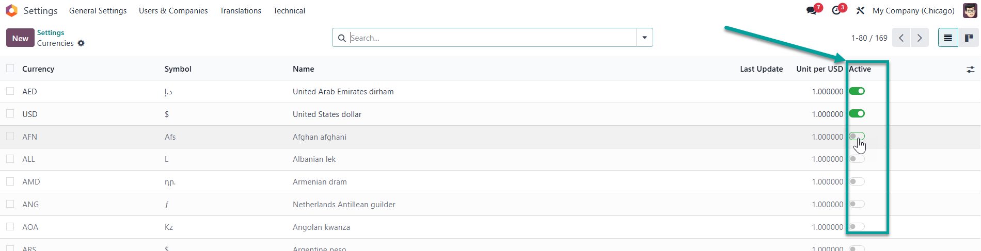Viewport: 981px width, 251px height.
Task: Open the activities clock icon
Action: (836, 11)
